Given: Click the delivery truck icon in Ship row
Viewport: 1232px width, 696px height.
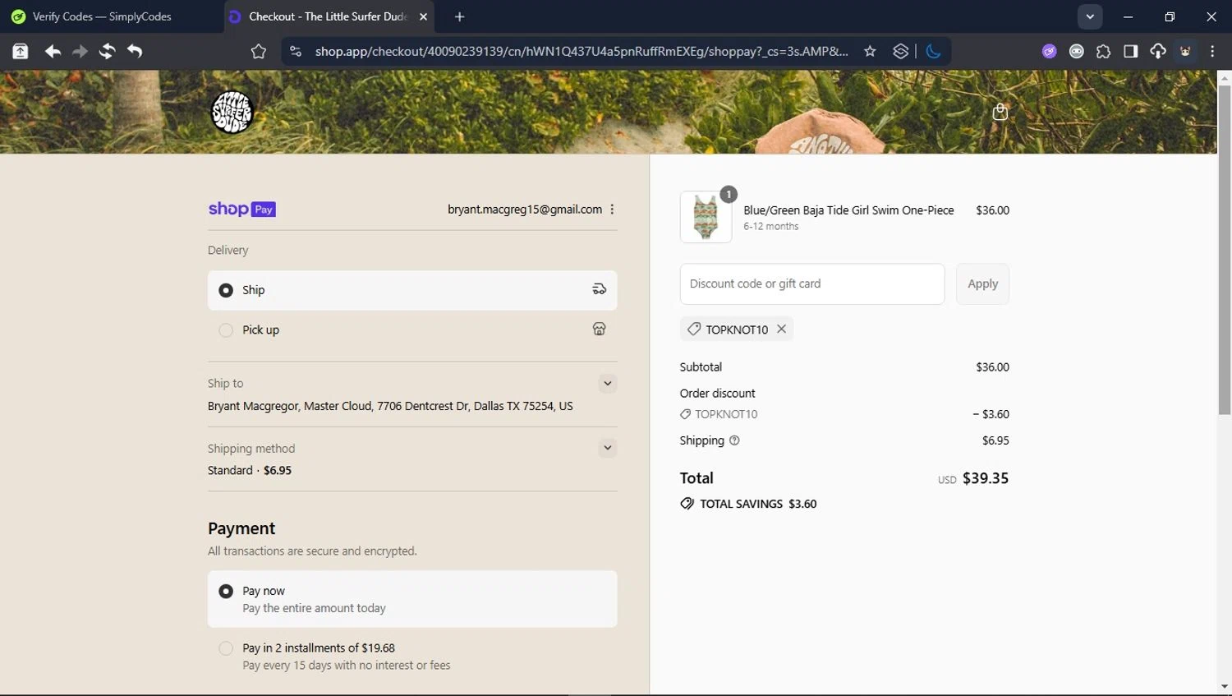Looking at the screenshot, I should 600,289.
